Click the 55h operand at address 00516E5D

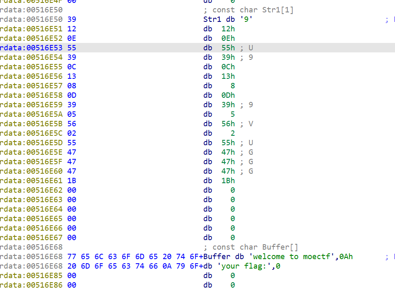(228, 143)
